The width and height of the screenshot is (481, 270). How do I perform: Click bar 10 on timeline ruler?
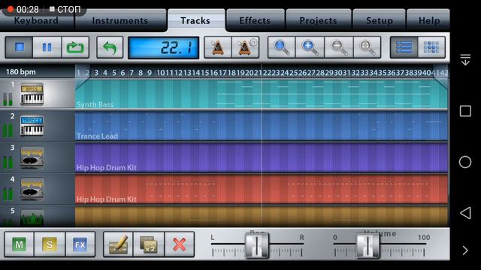coord(161,73)
